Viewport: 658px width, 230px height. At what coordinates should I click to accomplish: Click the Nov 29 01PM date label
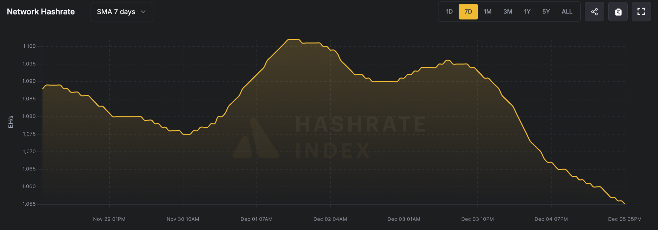click(x=109, y=219)
